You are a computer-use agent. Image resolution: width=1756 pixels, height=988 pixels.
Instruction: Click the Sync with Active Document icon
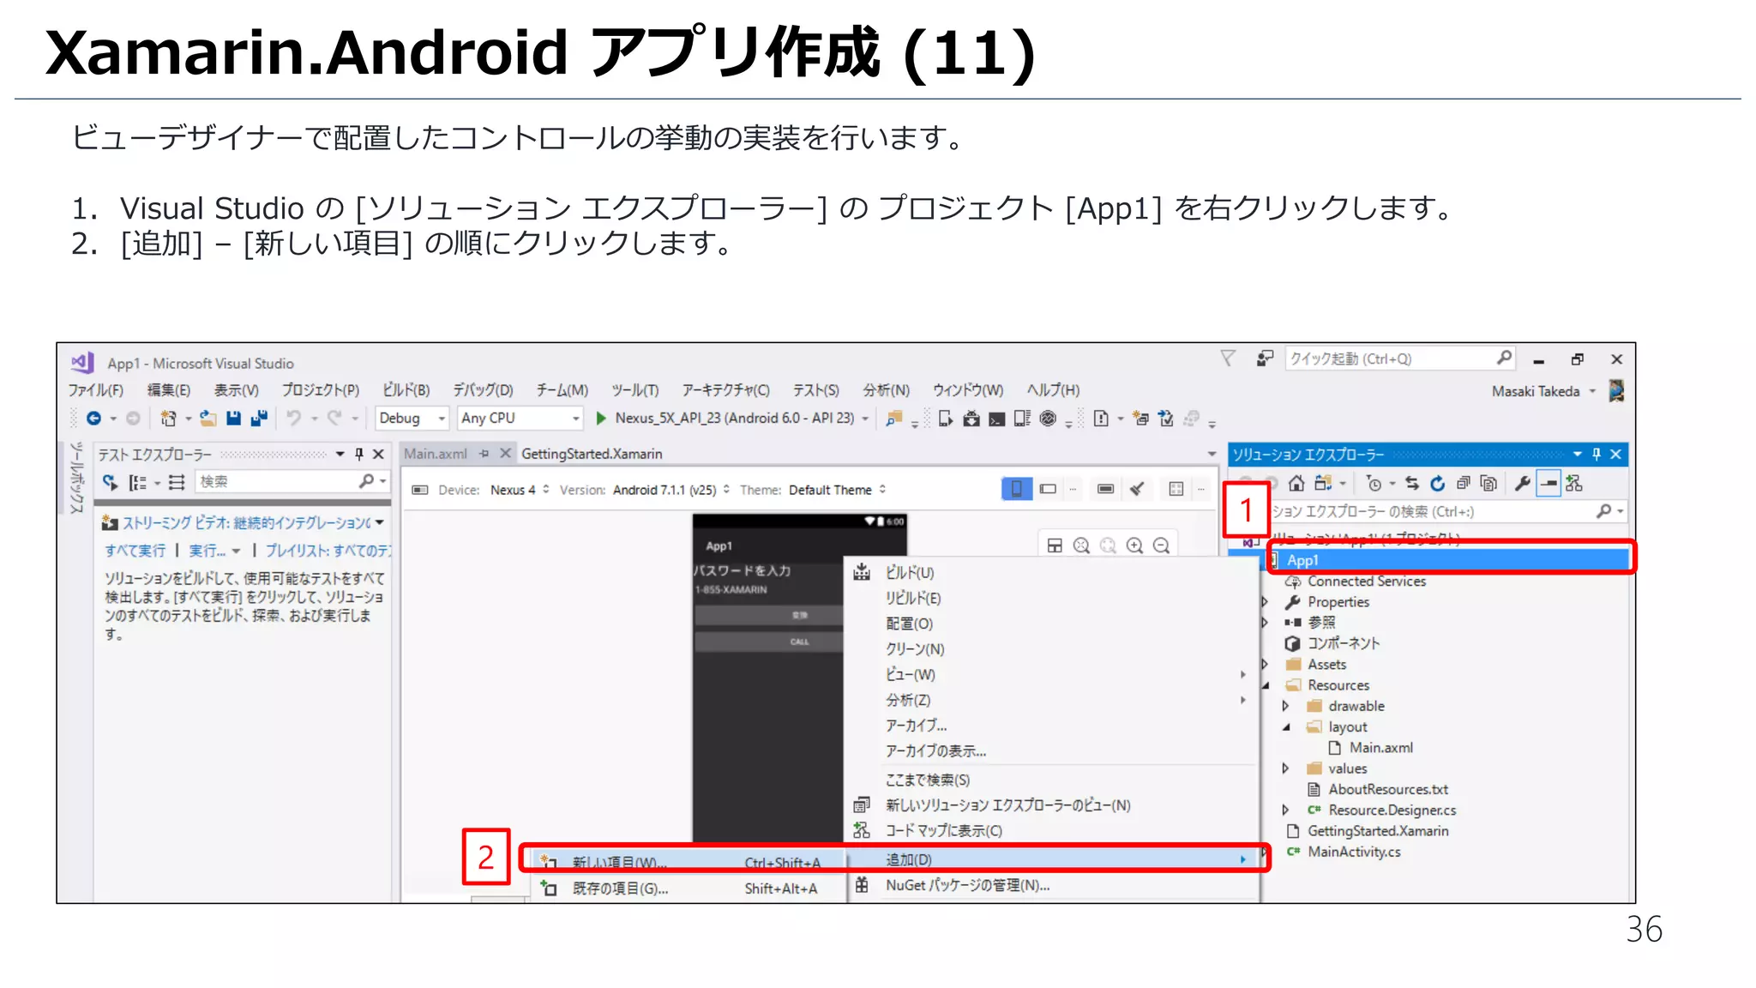pos(1412,483)
